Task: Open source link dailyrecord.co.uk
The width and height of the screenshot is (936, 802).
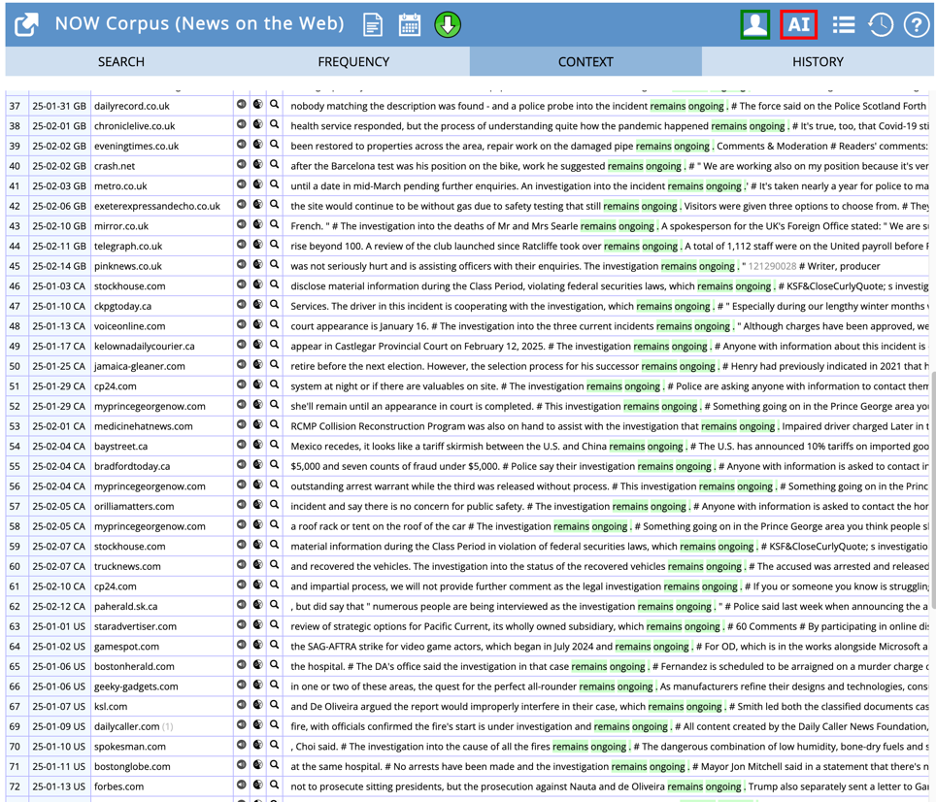Action: (132, 106)
